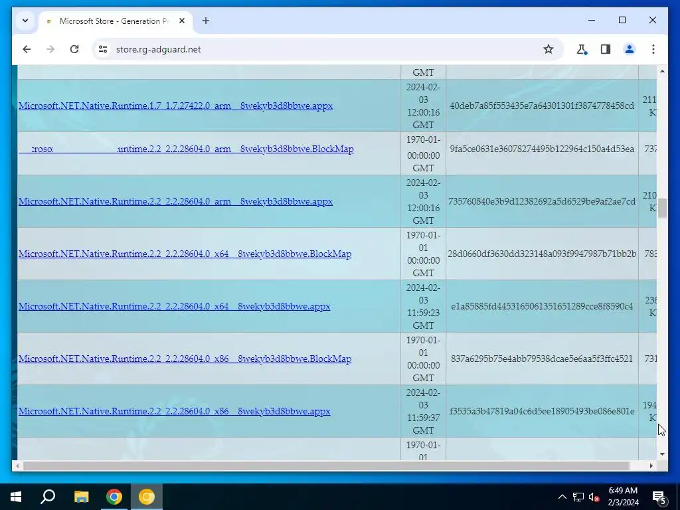680x510 pixels.
Task: Click the muted volume tray icon
Action: 594,497
